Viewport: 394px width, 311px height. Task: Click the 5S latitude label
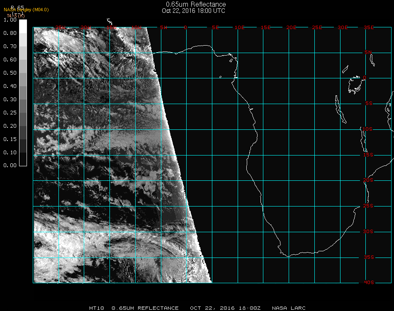click(369, 104)
